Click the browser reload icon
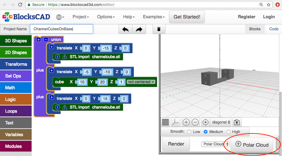The height and width of the screenshot is (156, 282). [x=20, y=5]
